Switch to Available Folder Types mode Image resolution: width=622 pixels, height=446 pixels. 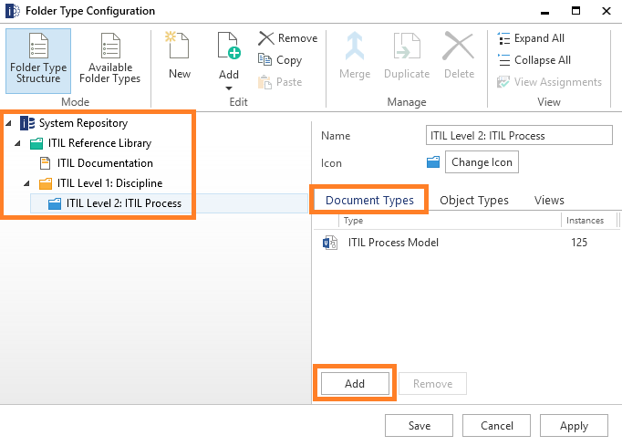pyautogui.click(x=109, y=61)
